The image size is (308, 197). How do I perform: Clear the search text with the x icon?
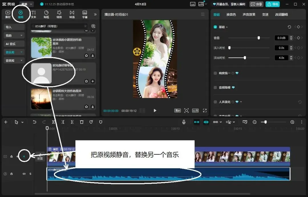[x=85, y=26]
